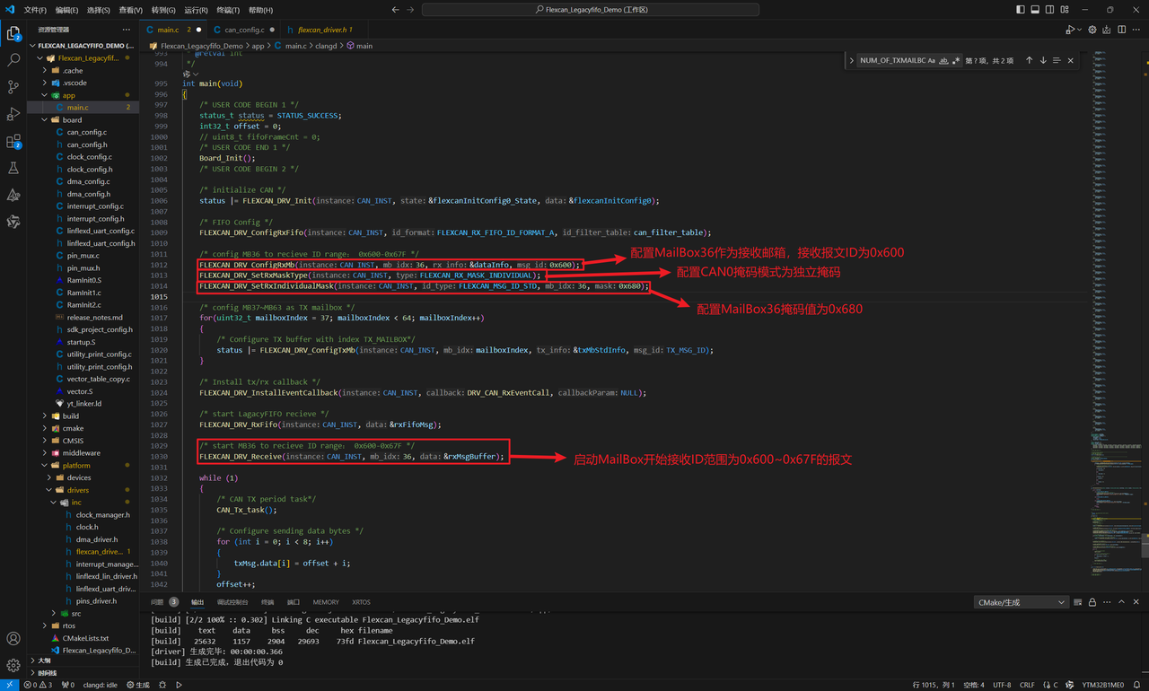Open the editor More Actions ellipsis
This screenshot has height=691, width=1149.
[1136, 30]
